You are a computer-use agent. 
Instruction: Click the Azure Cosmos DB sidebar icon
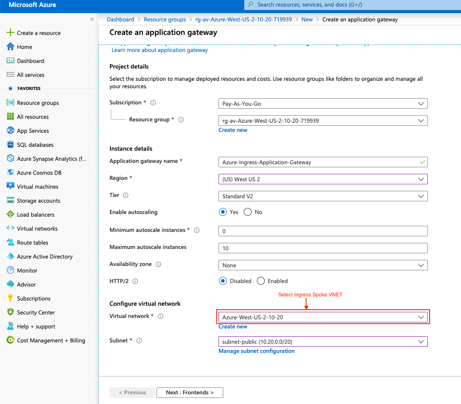click(x=10, y=172)
